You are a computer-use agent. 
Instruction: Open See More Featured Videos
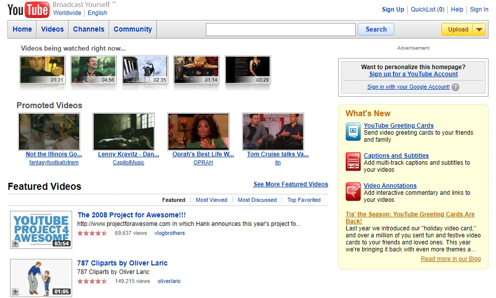pyautogui.click(x=291, y=184)
